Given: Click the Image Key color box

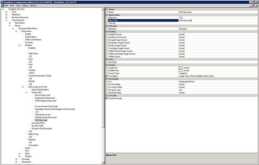Looking at the screenshot, I should tap(181, 68).
